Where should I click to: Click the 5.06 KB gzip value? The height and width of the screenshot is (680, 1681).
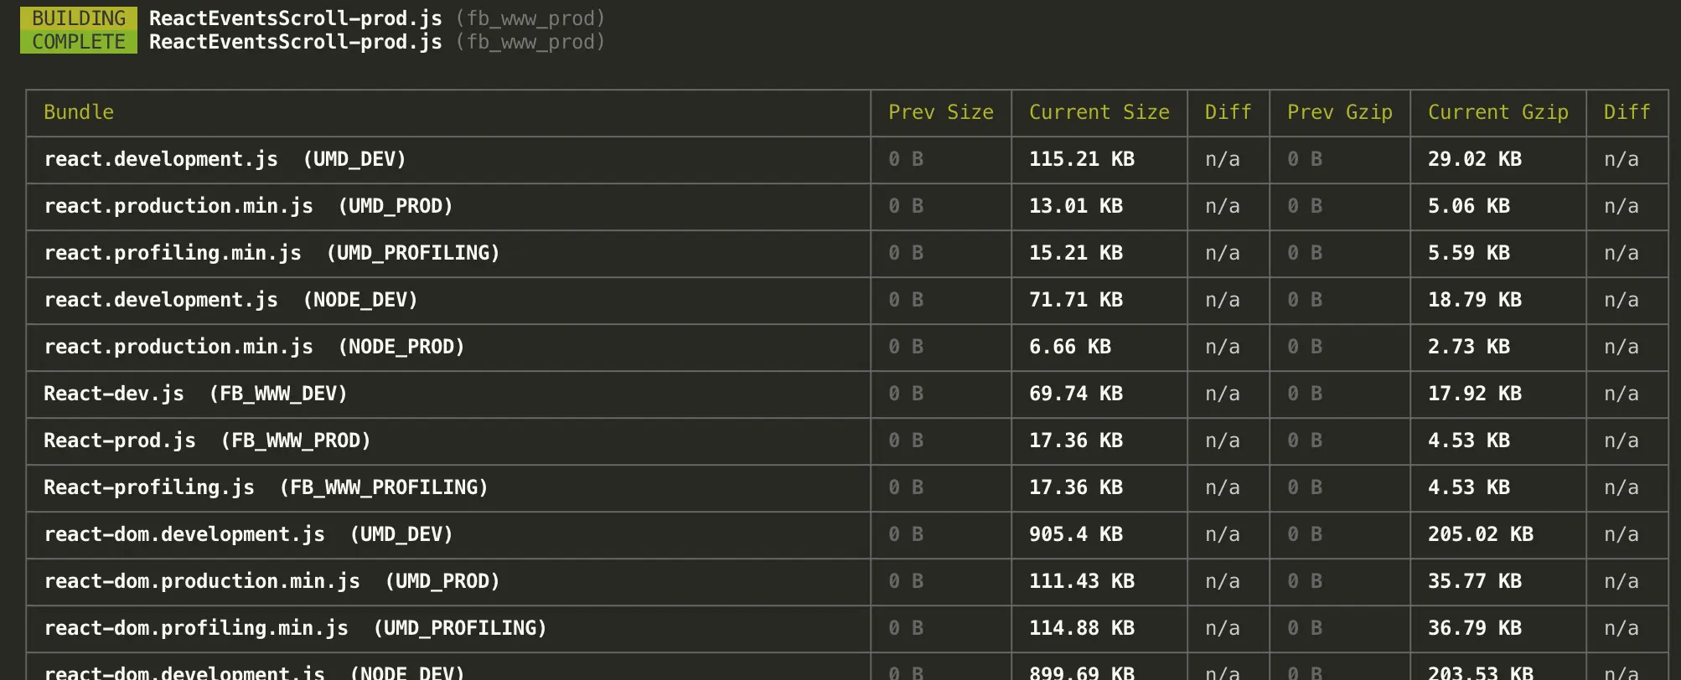[1469, 206]
